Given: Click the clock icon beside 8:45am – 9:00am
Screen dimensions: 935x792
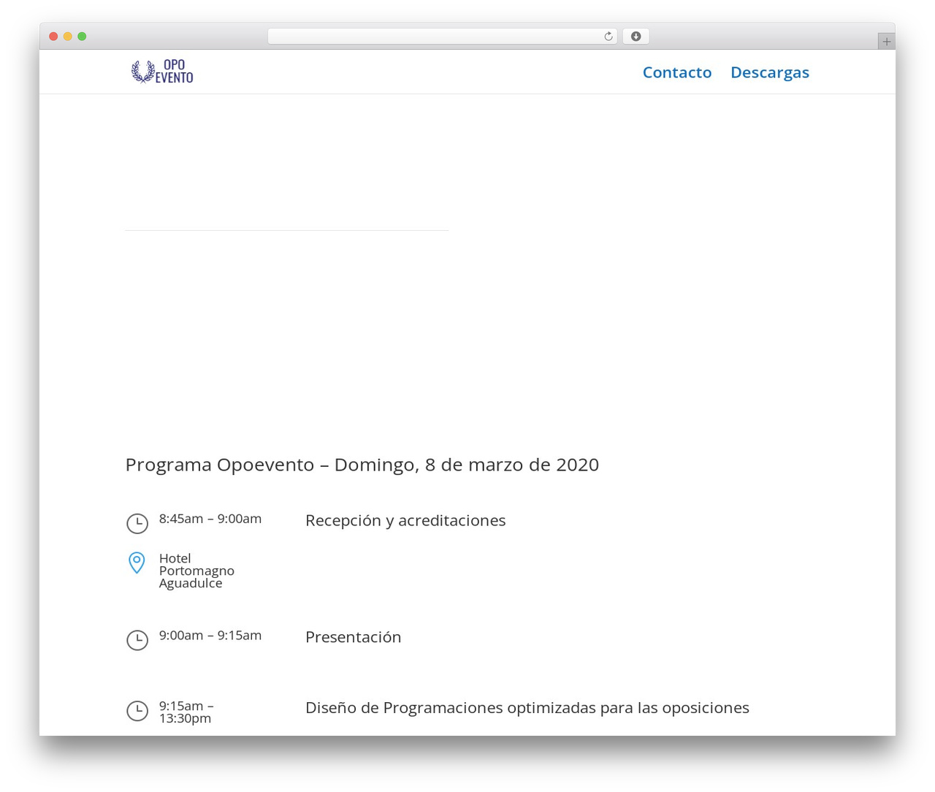Looking at the screenshot, I should (x=137, y=523).
